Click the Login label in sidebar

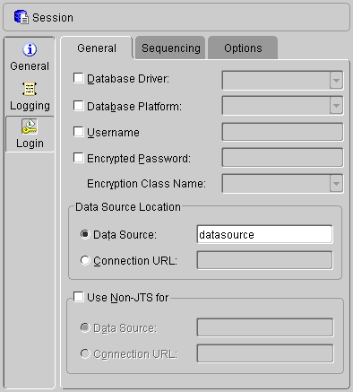[30, 144]
